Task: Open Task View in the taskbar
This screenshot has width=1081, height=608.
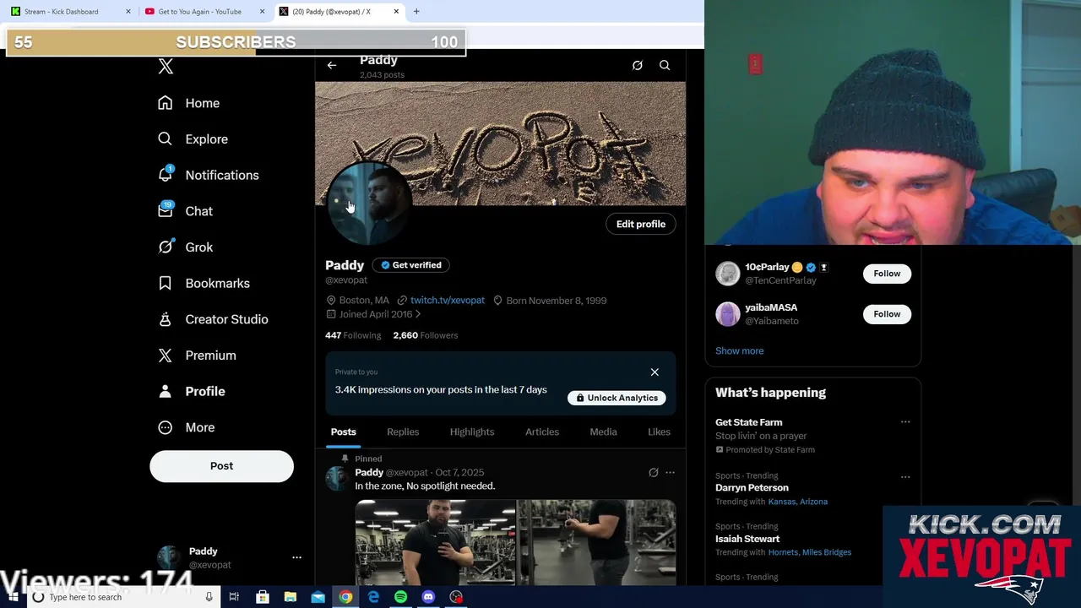Action: (234, 597)
